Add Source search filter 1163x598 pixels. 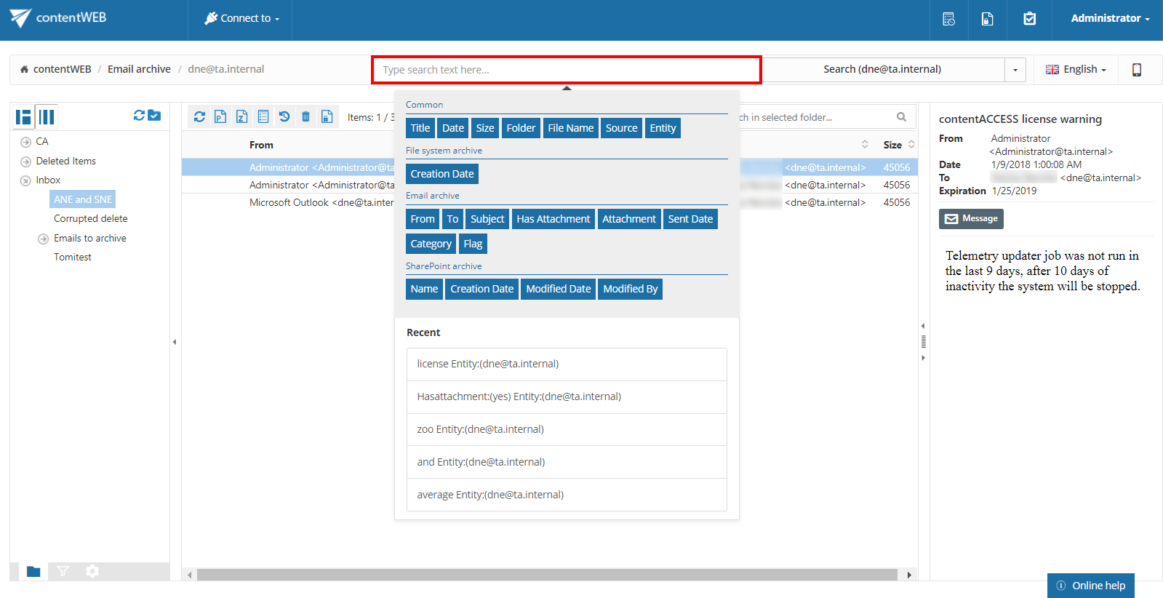[621, 128]
